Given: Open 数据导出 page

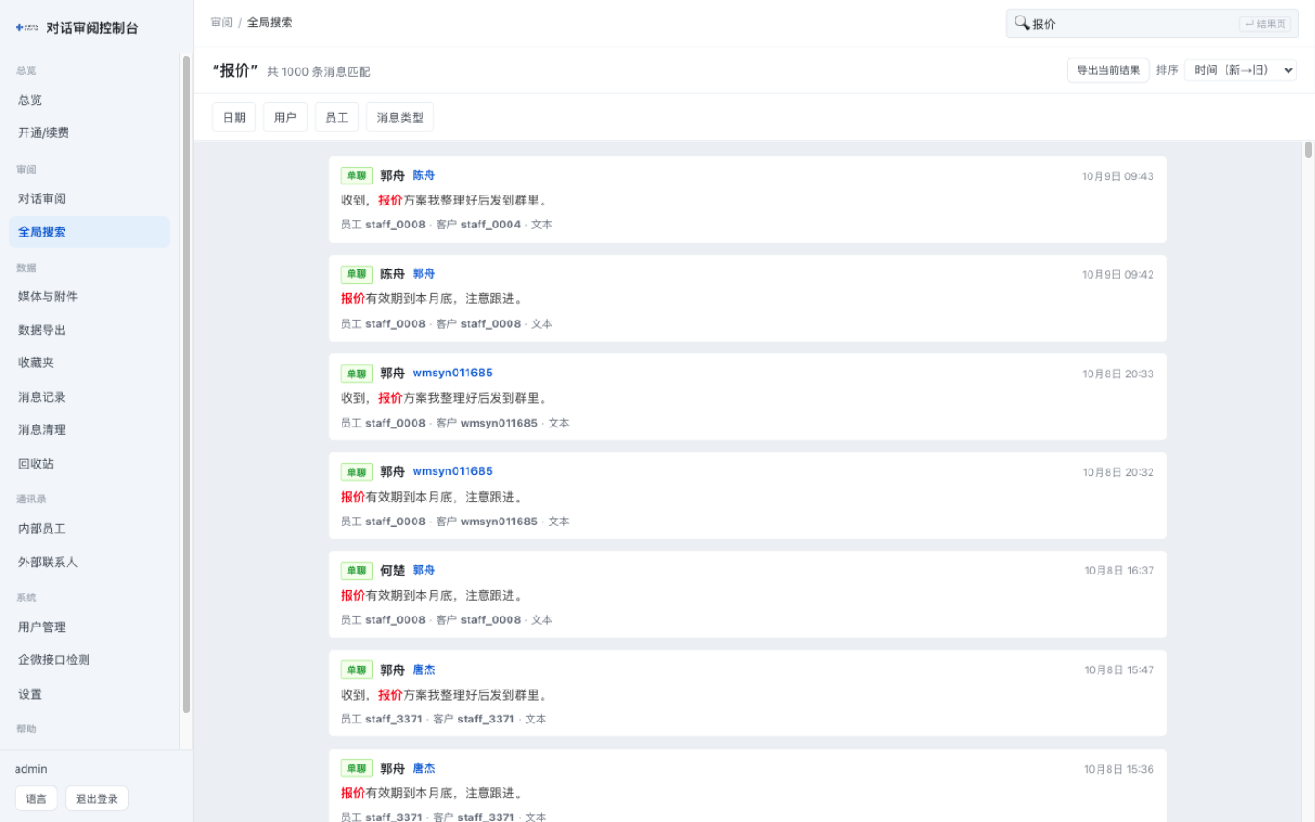Looking at the screenshot, I should coord(89,331).
